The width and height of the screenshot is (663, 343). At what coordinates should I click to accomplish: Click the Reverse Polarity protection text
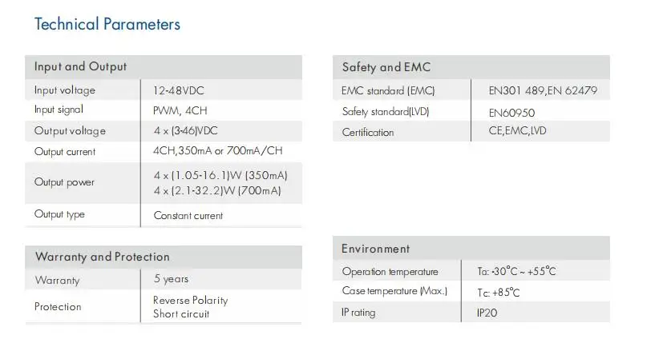pos(191,301)
